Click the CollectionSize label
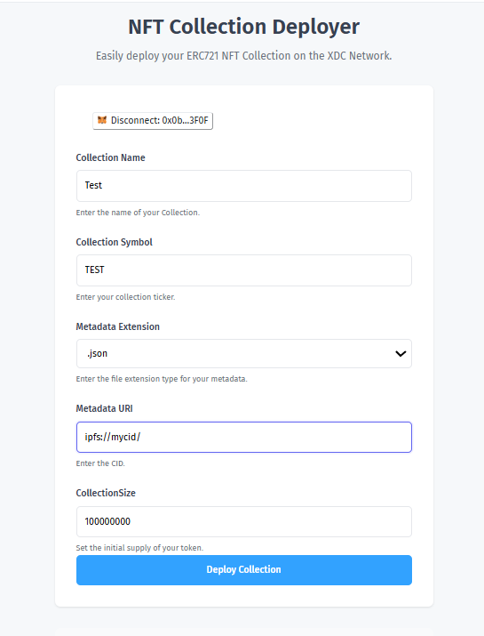This screenshot has height=636, width=484. pyautogui.click(x=106, y=493)
